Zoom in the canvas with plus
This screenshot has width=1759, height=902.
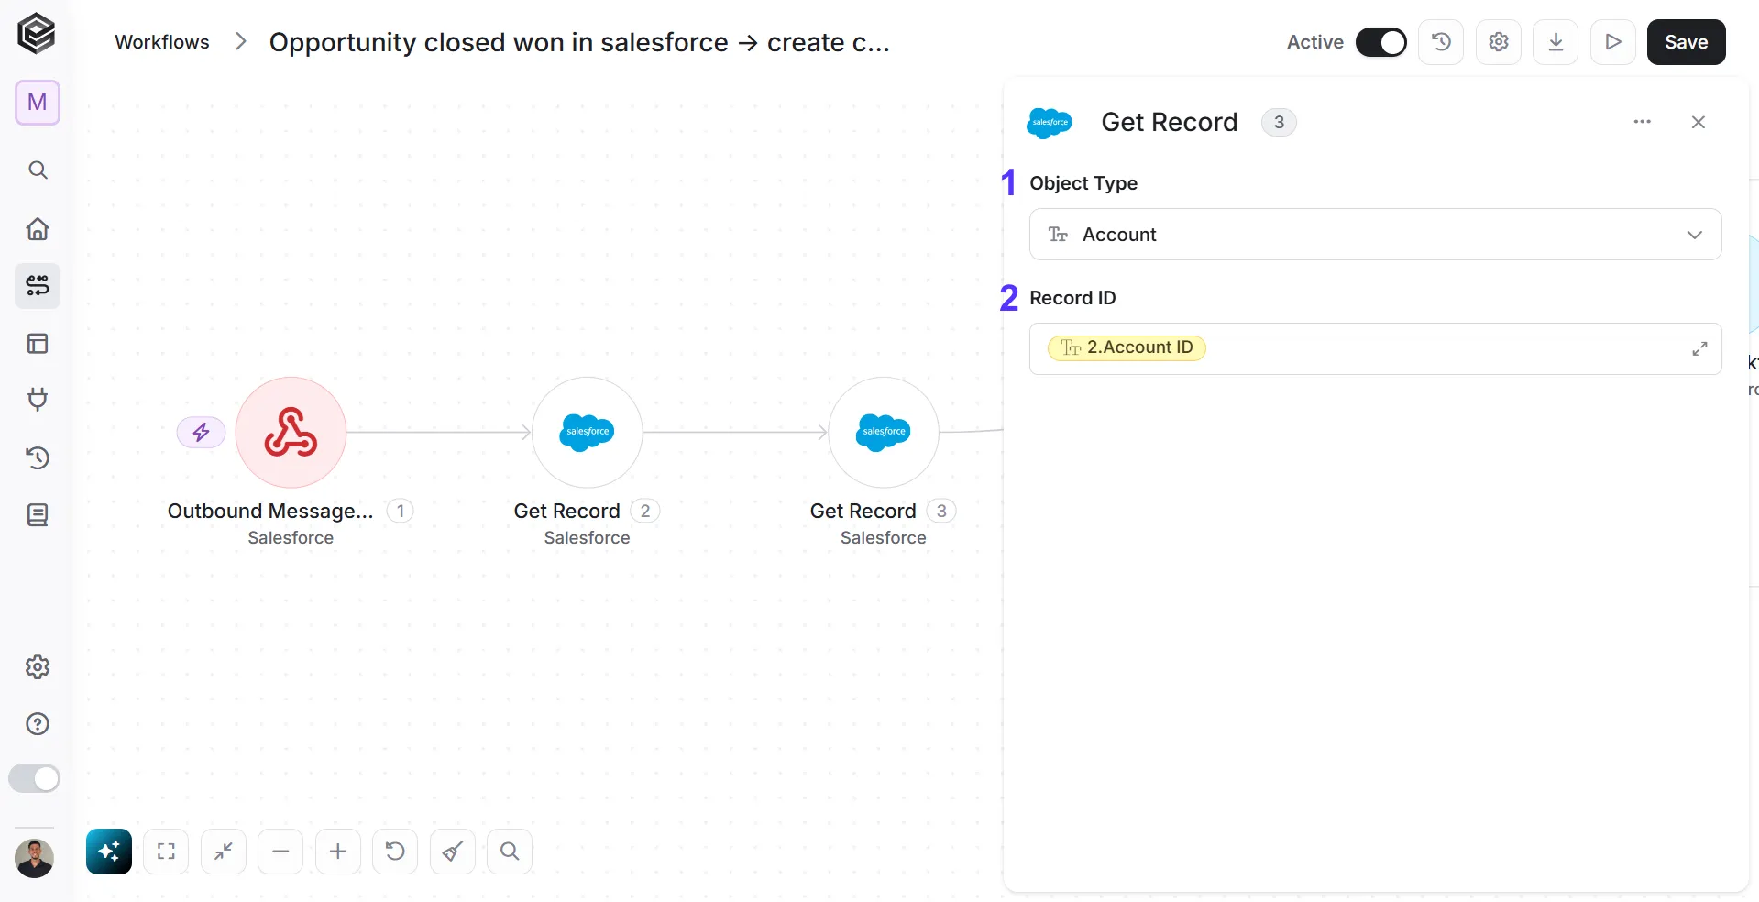pyautogui.click(x=338, y=852)
